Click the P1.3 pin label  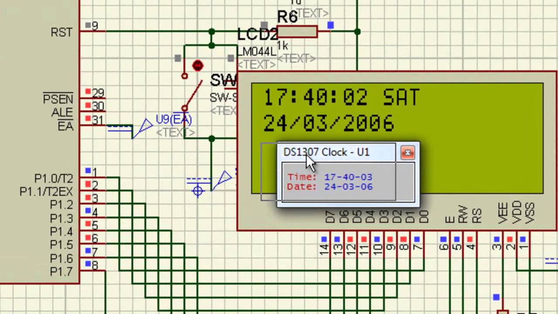[61, 218]
